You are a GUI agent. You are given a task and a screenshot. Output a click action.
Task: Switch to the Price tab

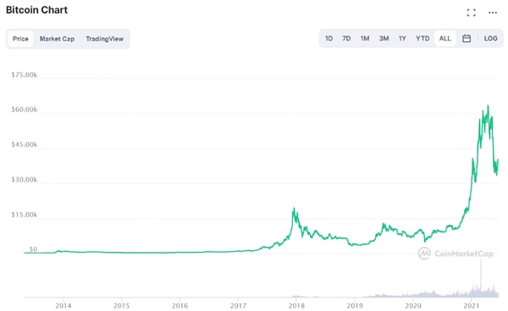click(x=20, y=39)
